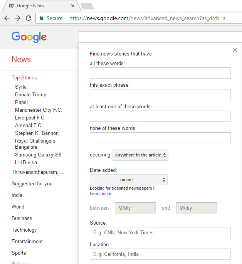Viewport: 242px width, 264px height.
Task: Open the Date added 'recent' dropdown
Action: [x=128, y=180]
